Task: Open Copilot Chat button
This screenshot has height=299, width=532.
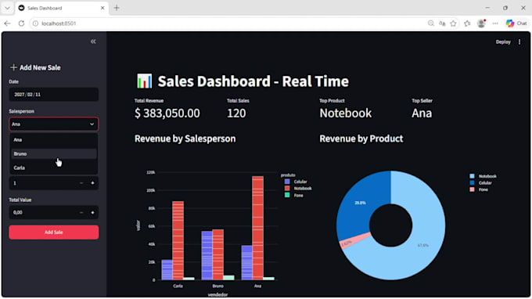Action: pyautogui.click(x=516, y=23)
